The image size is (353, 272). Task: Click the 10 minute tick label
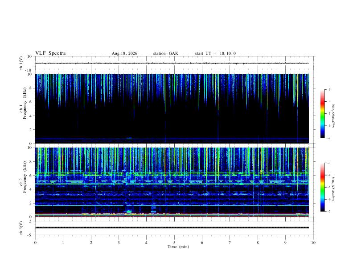tap(313, 243)
